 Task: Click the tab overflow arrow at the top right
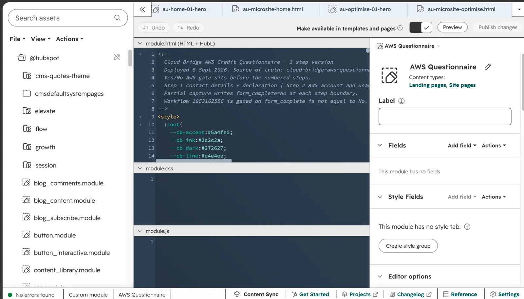pyautogui.click(x=519, y=9)
